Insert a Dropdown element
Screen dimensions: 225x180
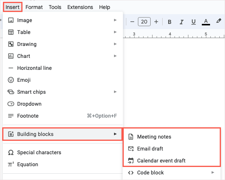[29, 104]
